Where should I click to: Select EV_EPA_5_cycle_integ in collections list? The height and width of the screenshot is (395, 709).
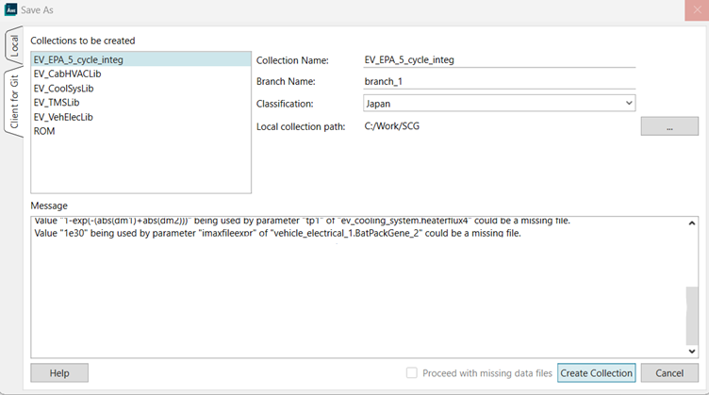(x=140, y=59)
